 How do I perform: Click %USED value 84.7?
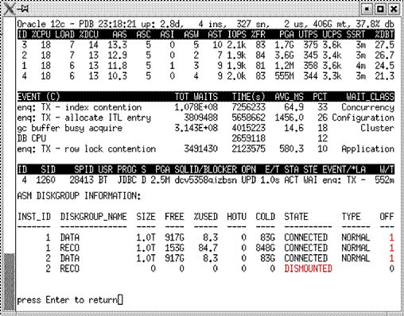(208, 248)
